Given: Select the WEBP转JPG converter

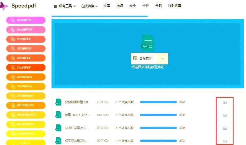Looking at the screenshot, I should tap(26, 105).
